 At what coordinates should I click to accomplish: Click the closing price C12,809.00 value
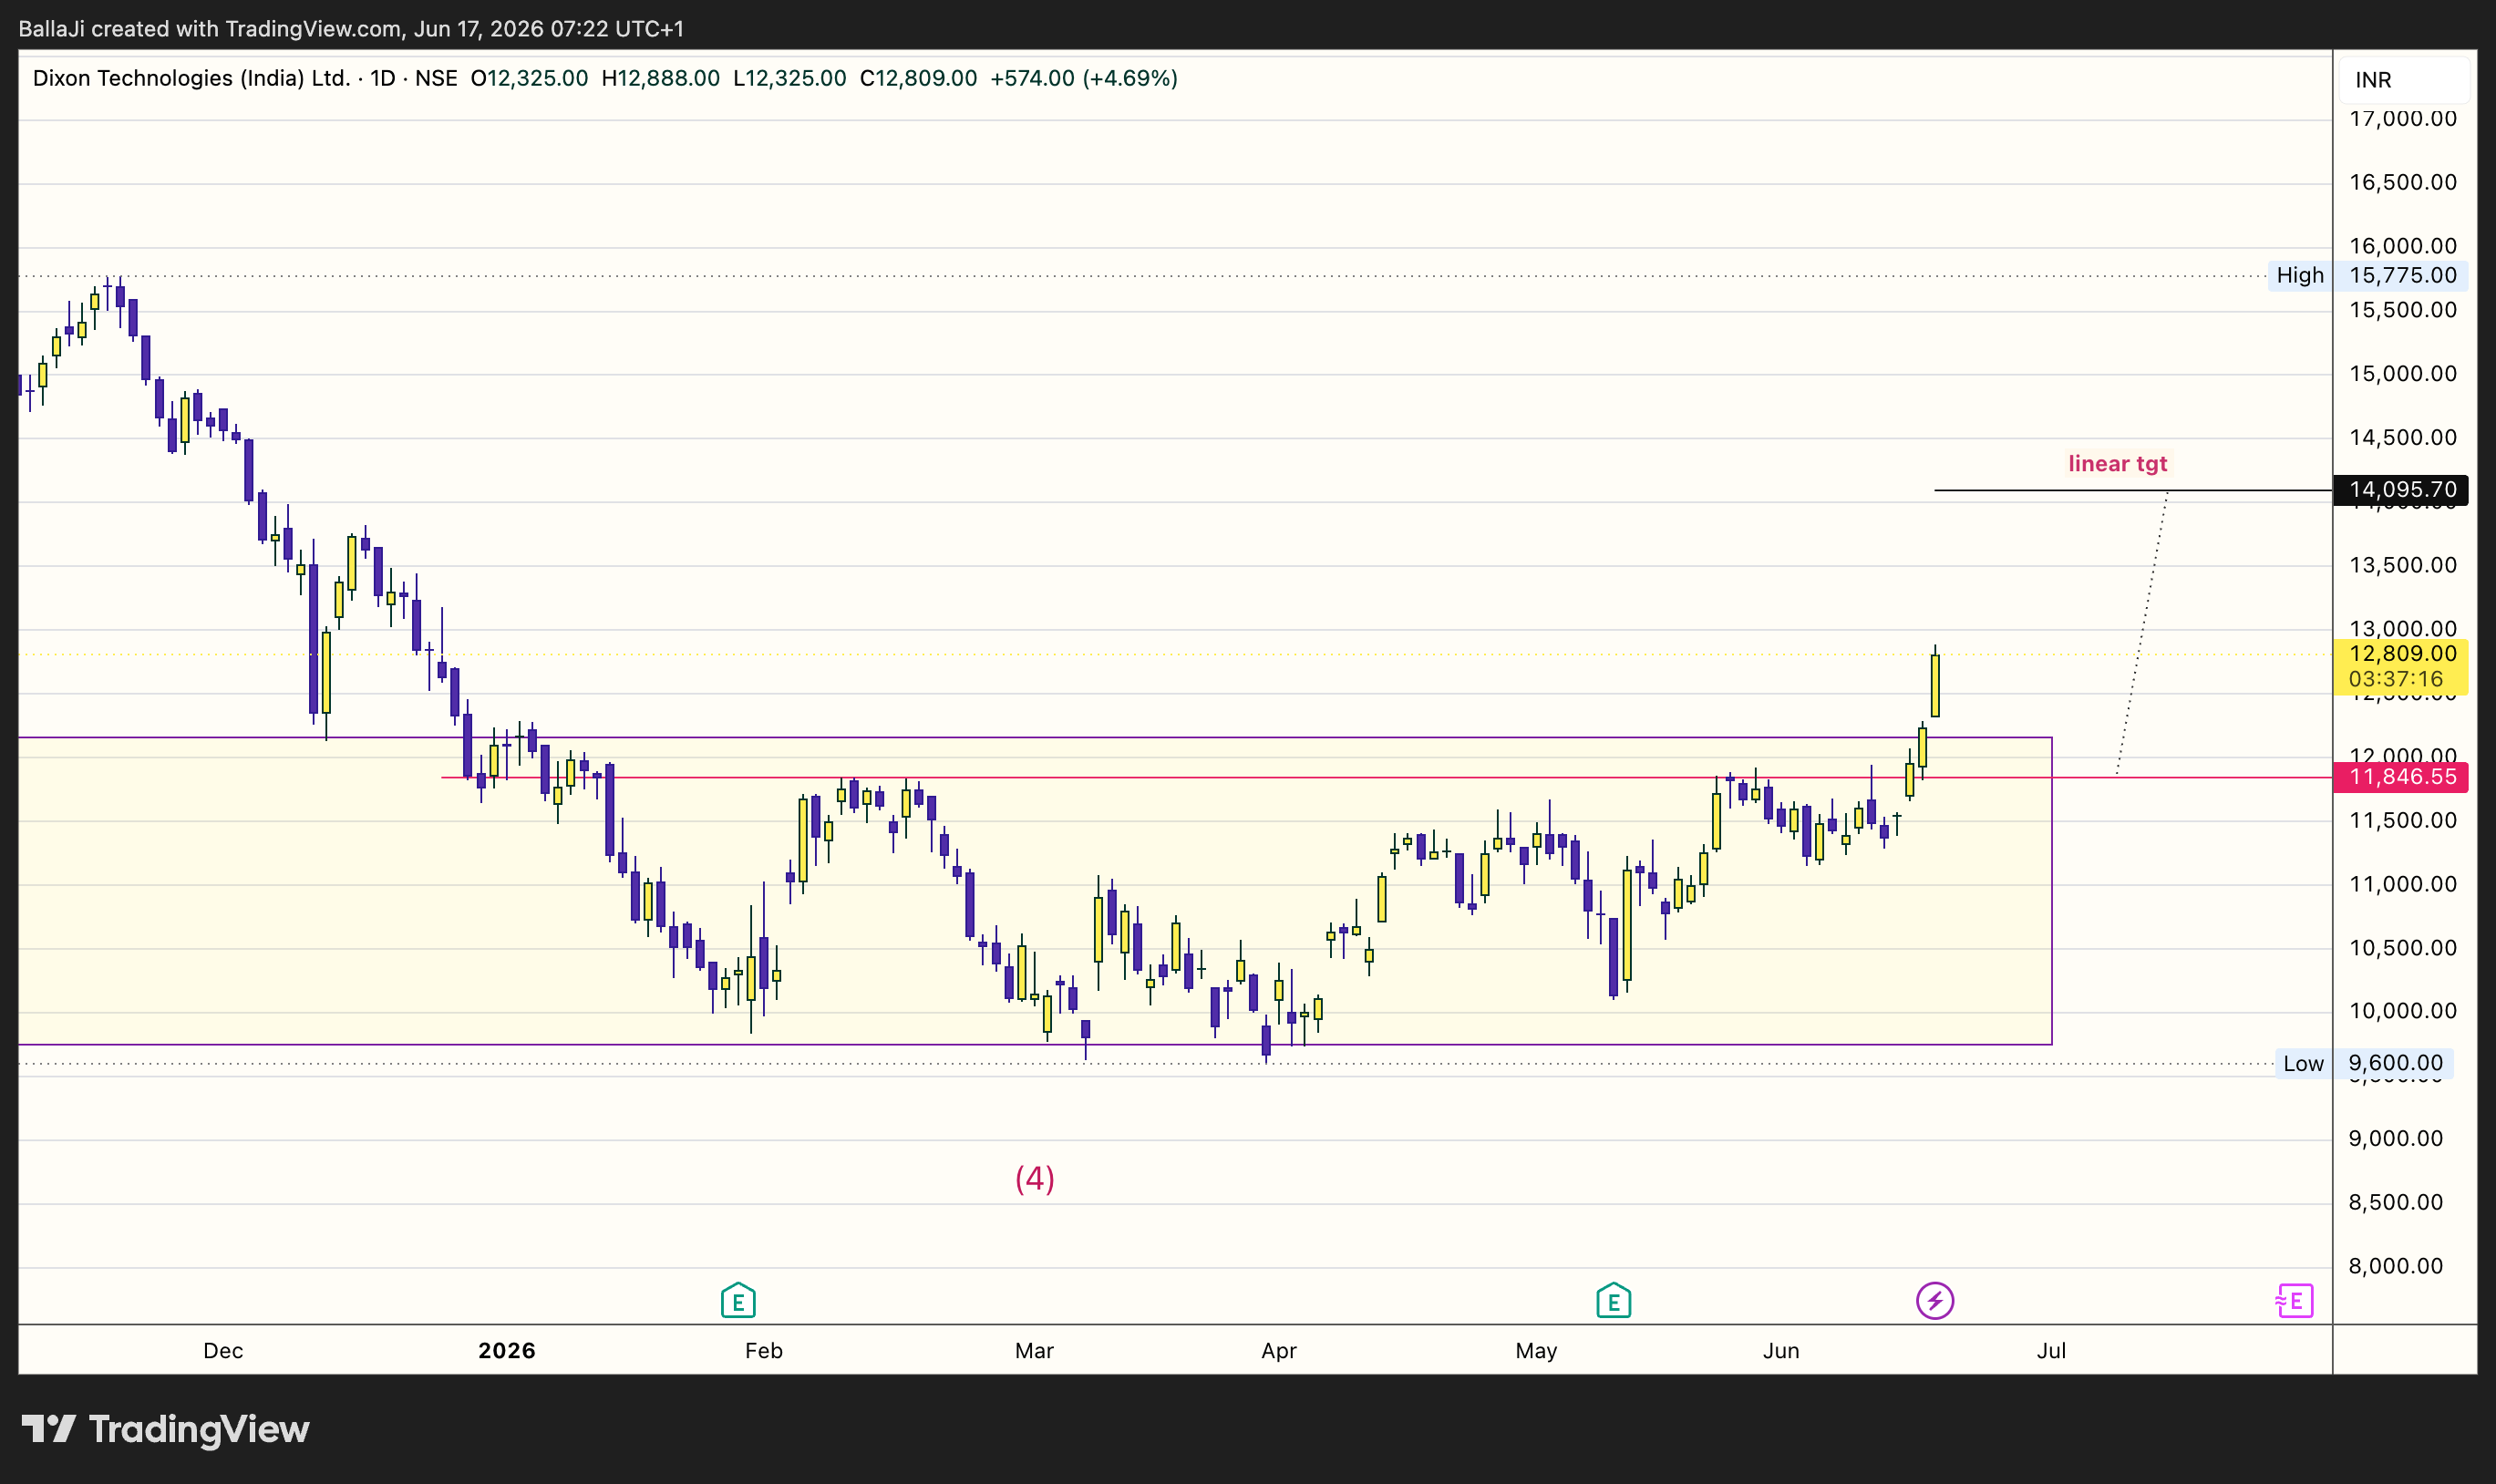918,78
